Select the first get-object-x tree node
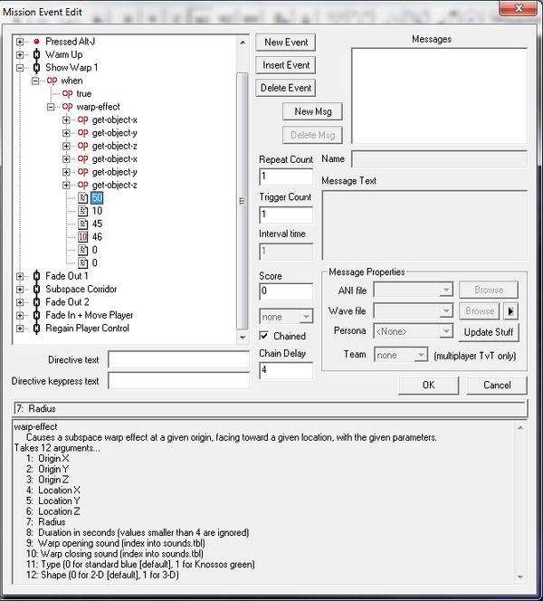Viewport: 543px width, 601px height. (x=114, y=119)
